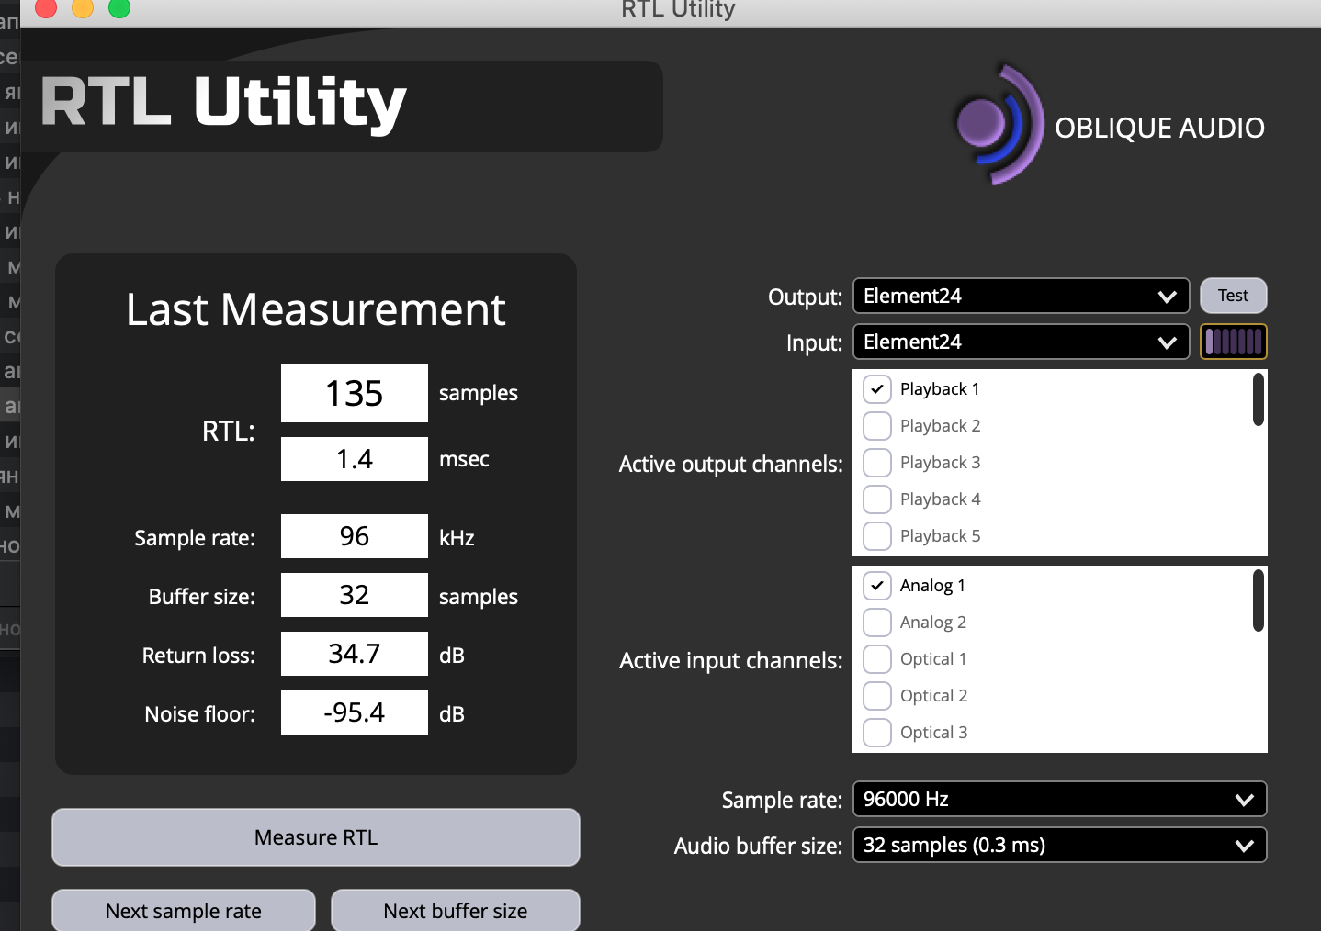The height and width of the screenshot is (931, 1321).
Task: Click the green maximize window button
Action: tap(119, 8)
